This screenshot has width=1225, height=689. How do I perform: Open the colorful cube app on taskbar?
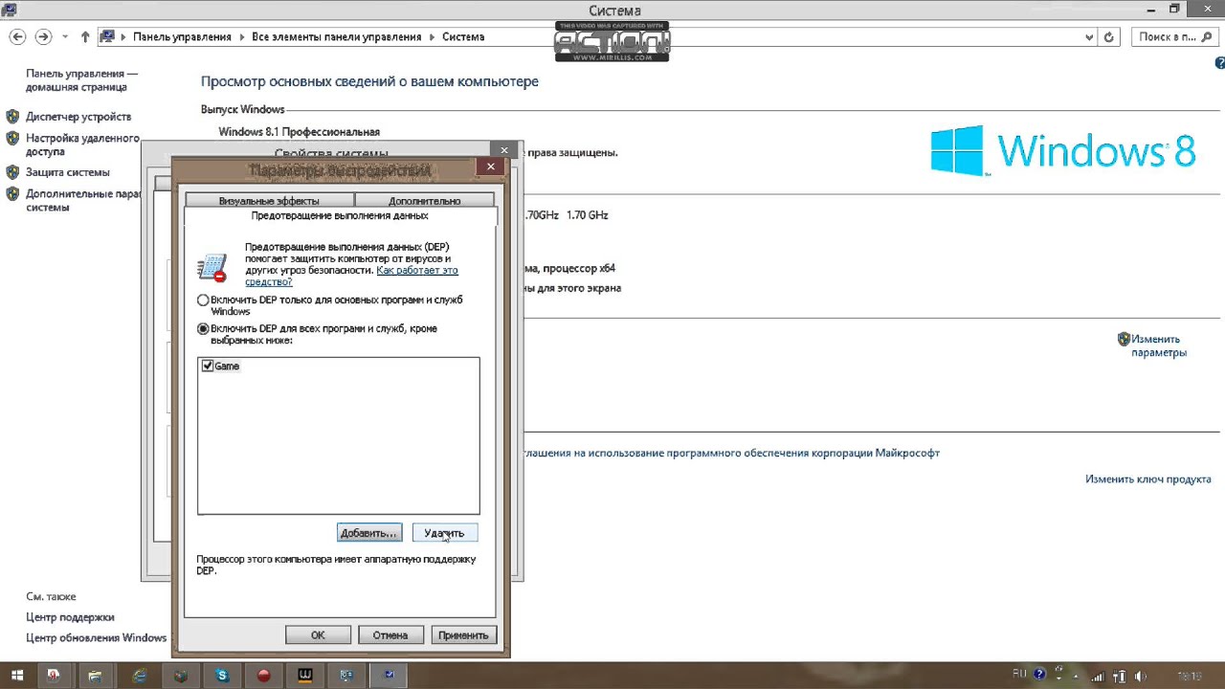(x=181, y=675)
